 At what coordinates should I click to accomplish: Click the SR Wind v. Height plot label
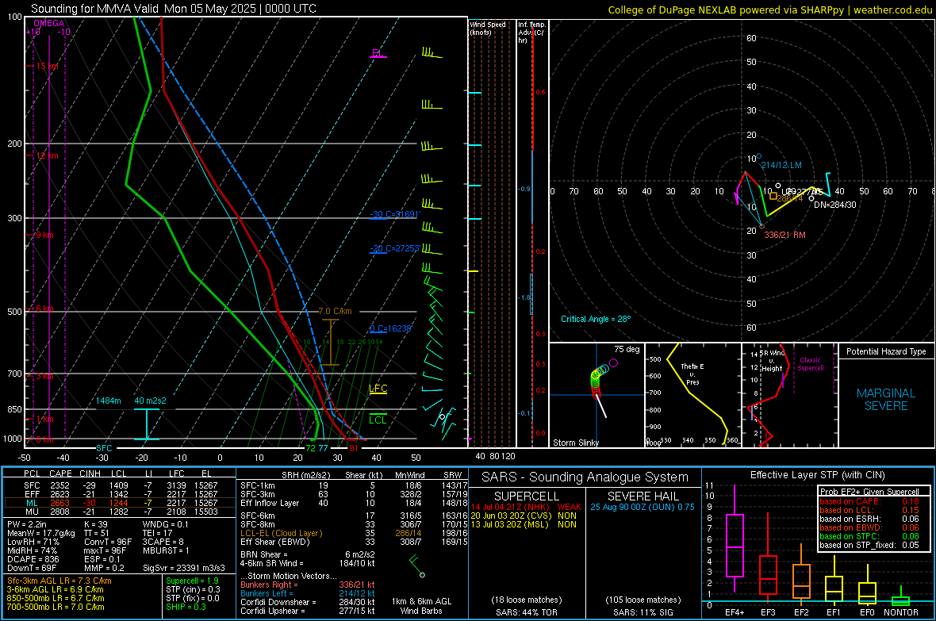pyautogui.click(x=773, y=361)
